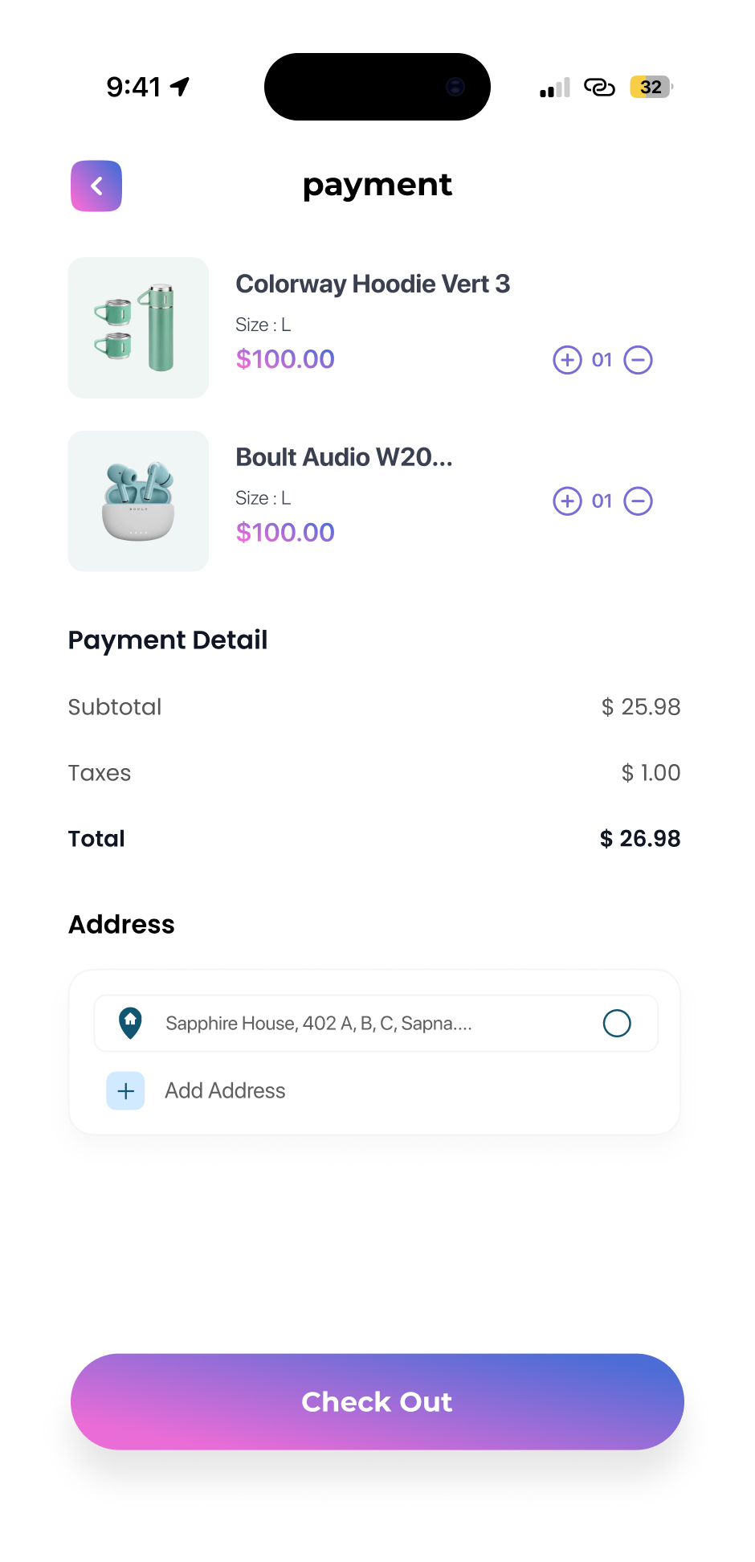Open the Boult Audio earbuds thumbnail
The image size is (755, 1562).
[x=138, y=501]
